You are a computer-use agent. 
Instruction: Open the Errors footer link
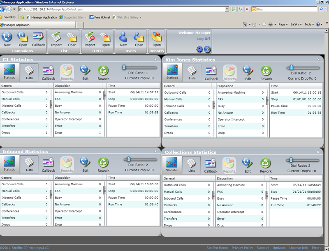pos(316,248)
